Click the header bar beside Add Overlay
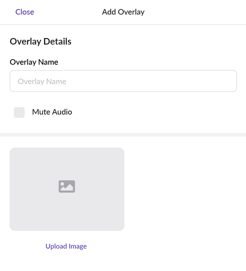The image size is (246, 271). coord(196,12)
